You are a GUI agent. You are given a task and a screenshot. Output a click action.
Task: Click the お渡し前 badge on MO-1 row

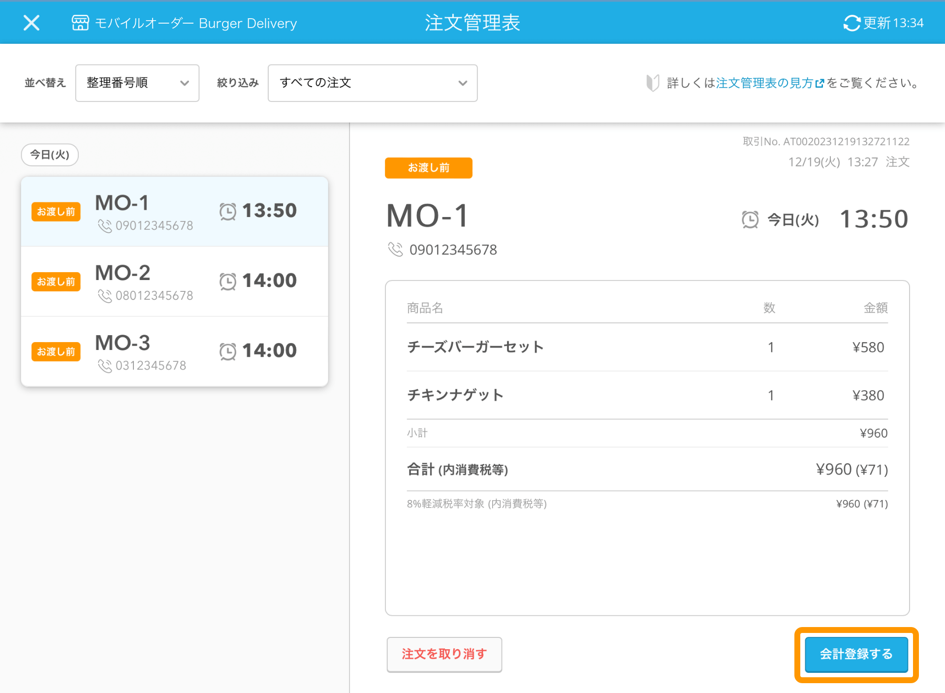56,212
